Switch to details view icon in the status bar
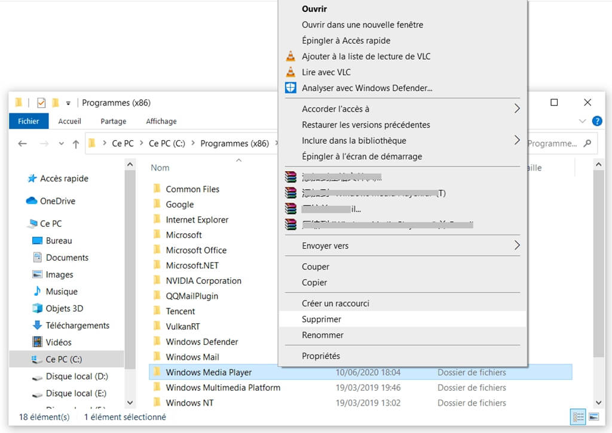 click(x=578, y=417)
